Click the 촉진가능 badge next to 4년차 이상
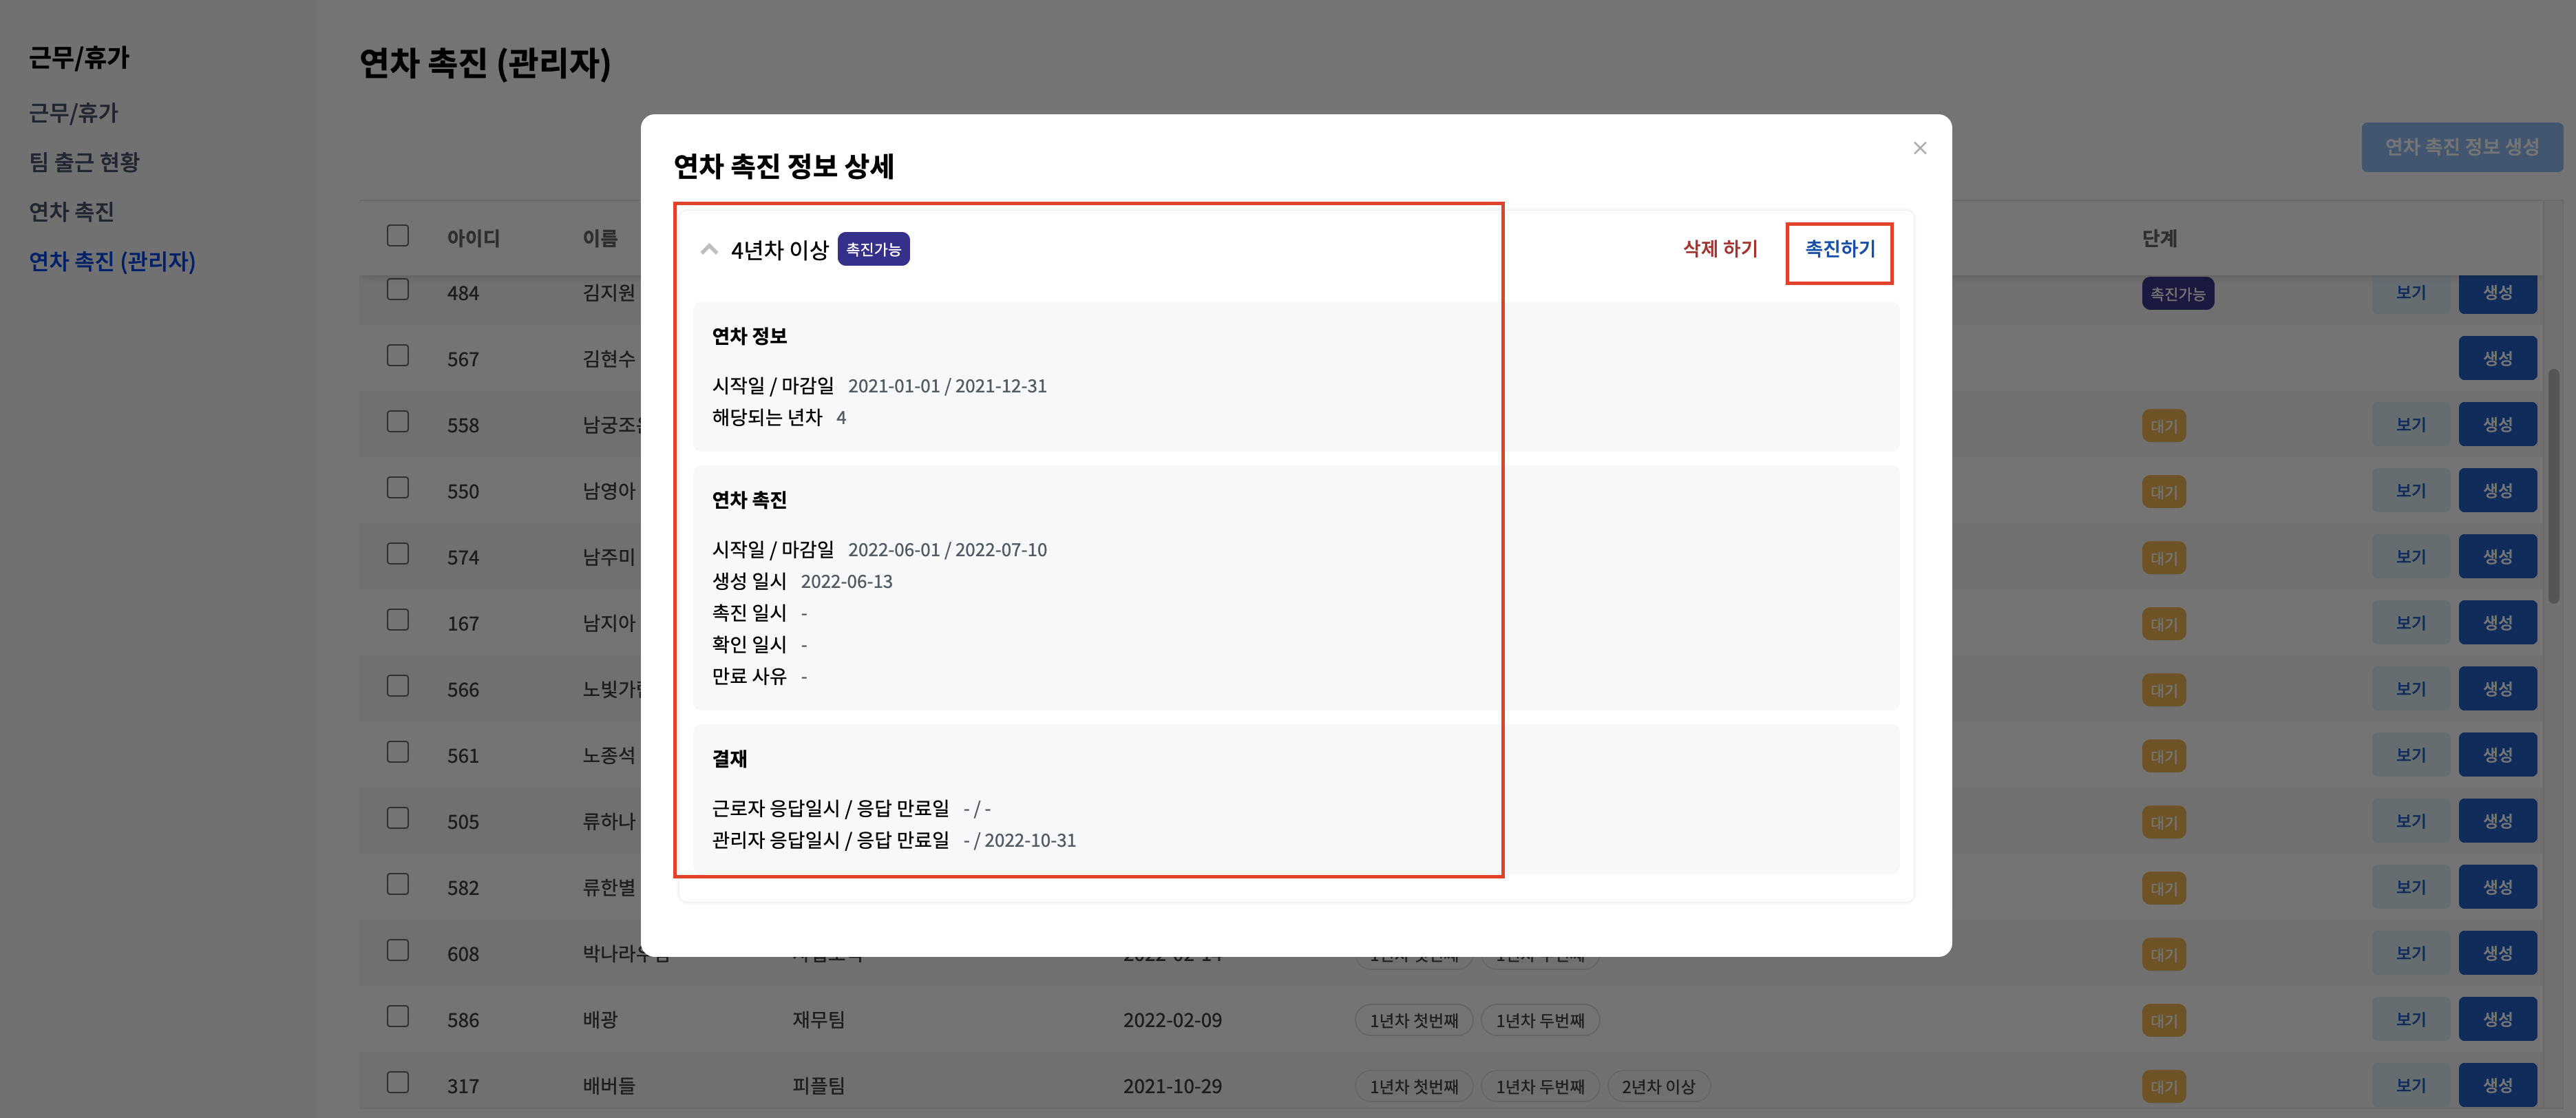 pyautogui.click(x=873, y=249)
